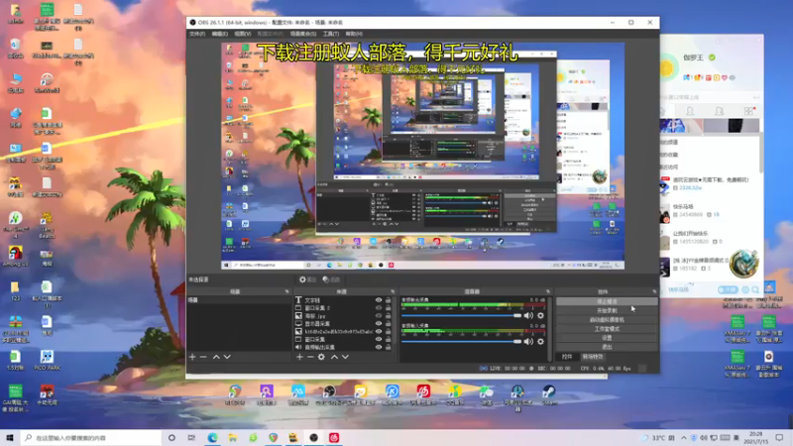The image size is (793, 446).
Task: Open Steam desktop shortcut
Action: click(x=549, y=394)
